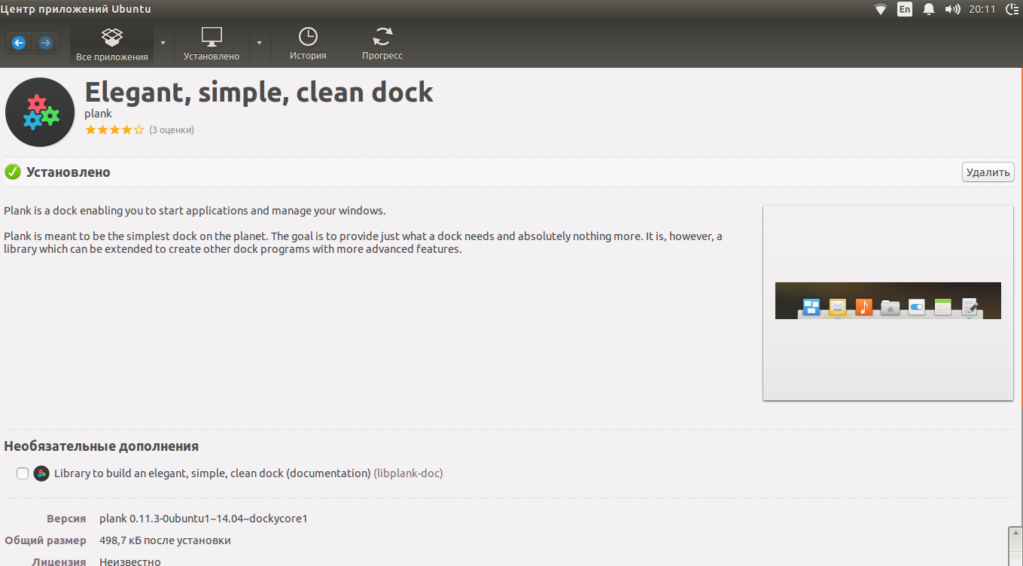1023x566 pixels.
Task: Expand the Установлено dropdown arrow
Action: [259, 43]
